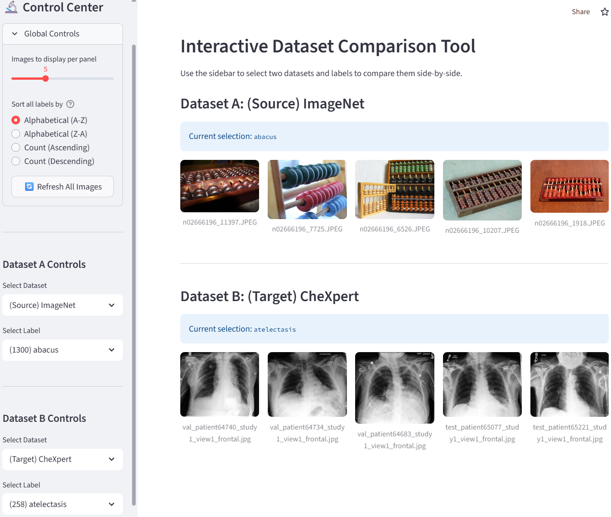
Task: Click the caption test_patient65077_study1_view1_frontal.jpg
Action: [x=482, y=433]
